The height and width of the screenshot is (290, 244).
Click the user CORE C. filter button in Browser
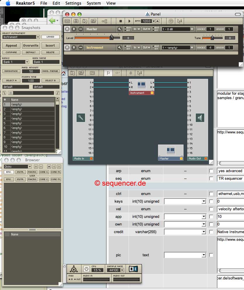pos(44,179)
